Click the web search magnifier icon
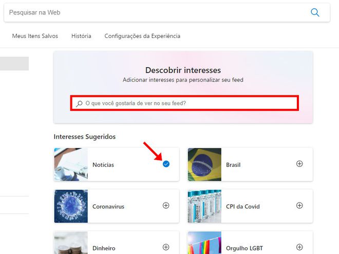 pyautogui.click(x=315, y=12)
